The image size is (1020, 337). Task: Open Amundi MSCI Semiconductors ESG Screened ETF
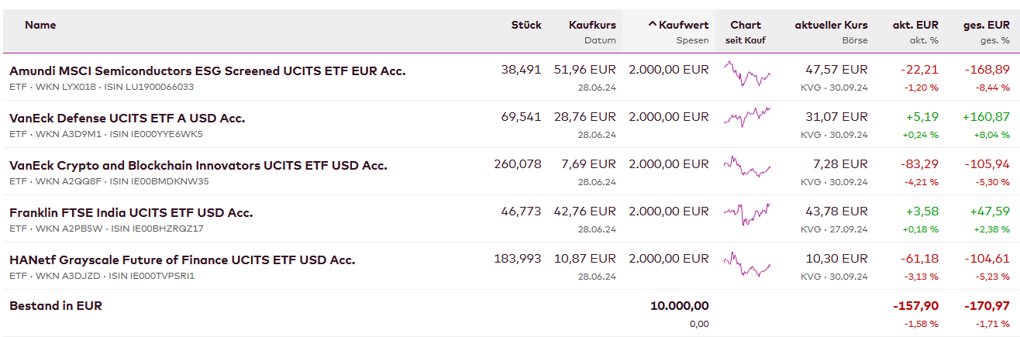pyautogui.click(x=207, y=71)
